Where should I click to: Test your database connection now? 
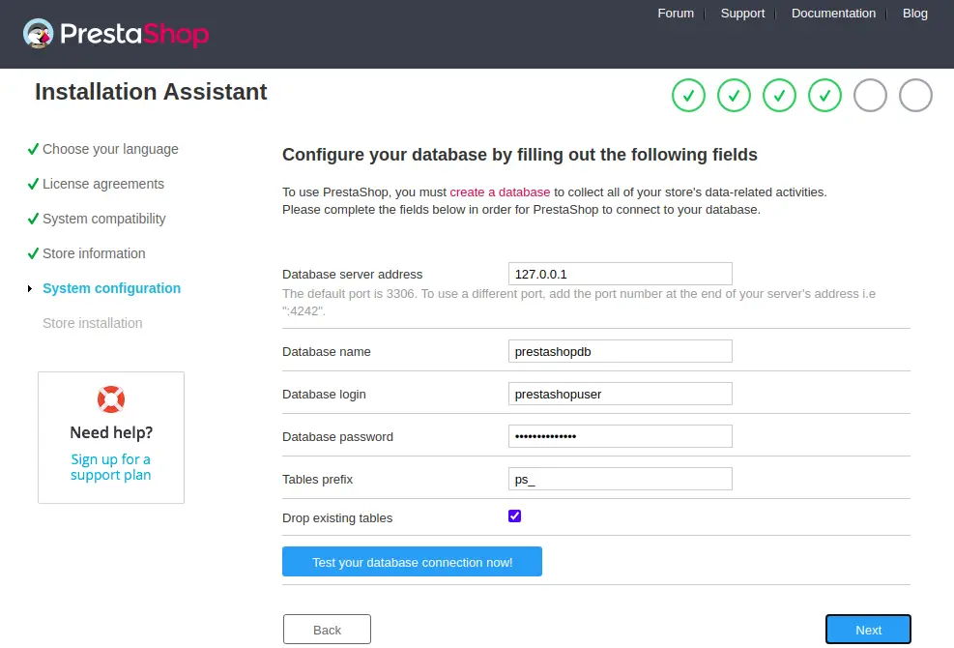[412, 562]
